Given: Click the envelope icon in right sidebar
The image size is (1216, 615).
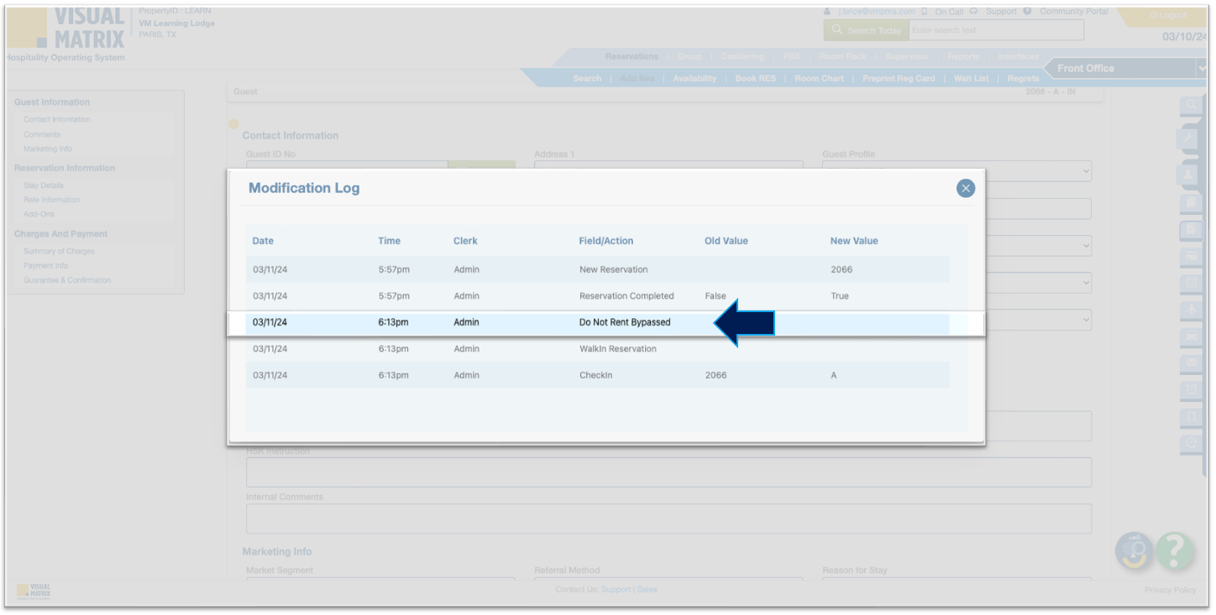Looking at the screenshot, I should pyautogui.click(x=1191, y=363).
